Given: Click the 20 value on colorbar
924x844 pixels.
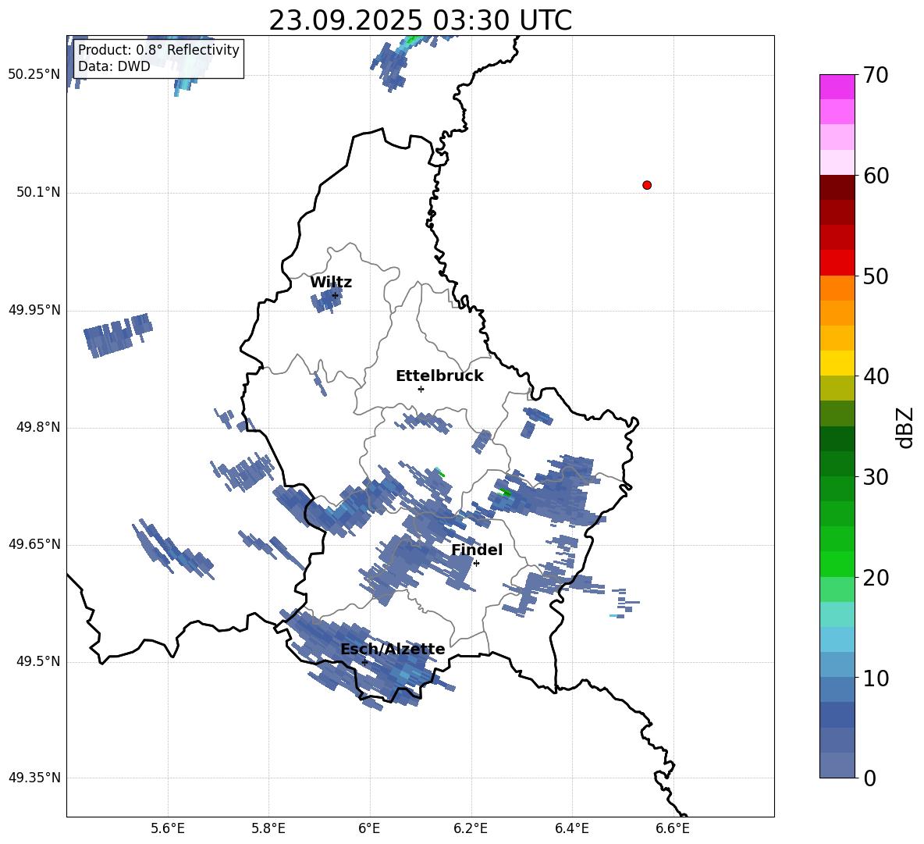Looking at the screenshot, I should (876, 577).
